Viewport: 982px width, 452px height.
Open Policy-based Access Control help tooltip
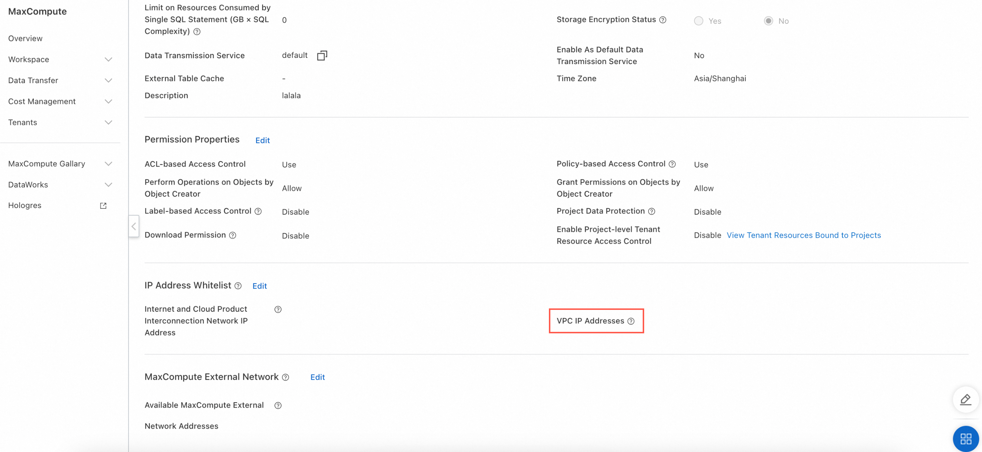click(x=672, y=164)
